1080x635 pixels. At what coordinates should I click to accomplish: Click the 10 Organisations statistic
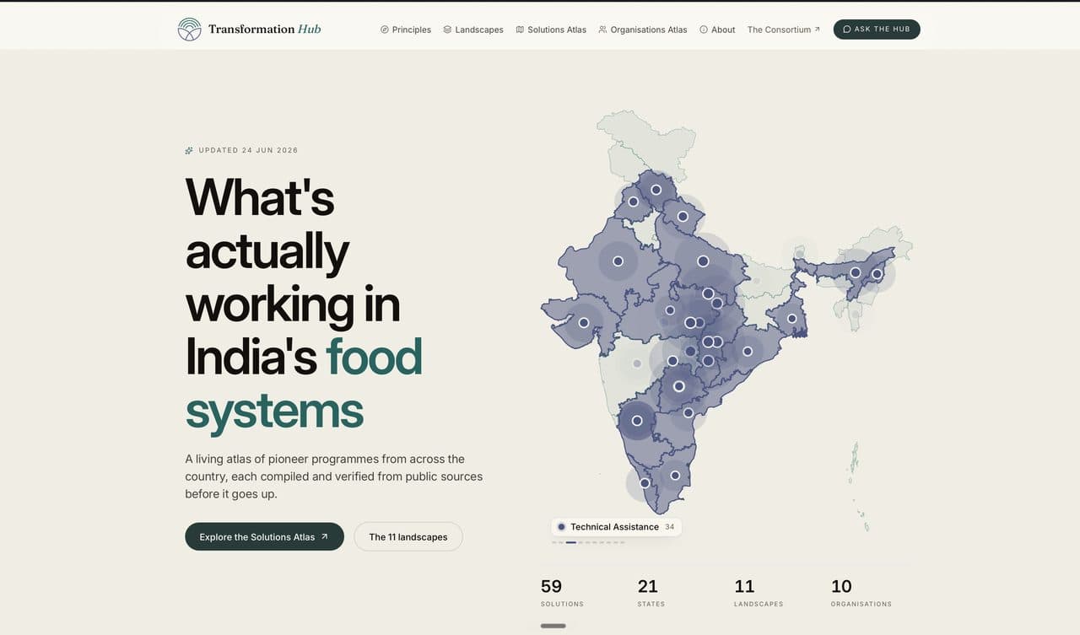(x=861, y=592)
